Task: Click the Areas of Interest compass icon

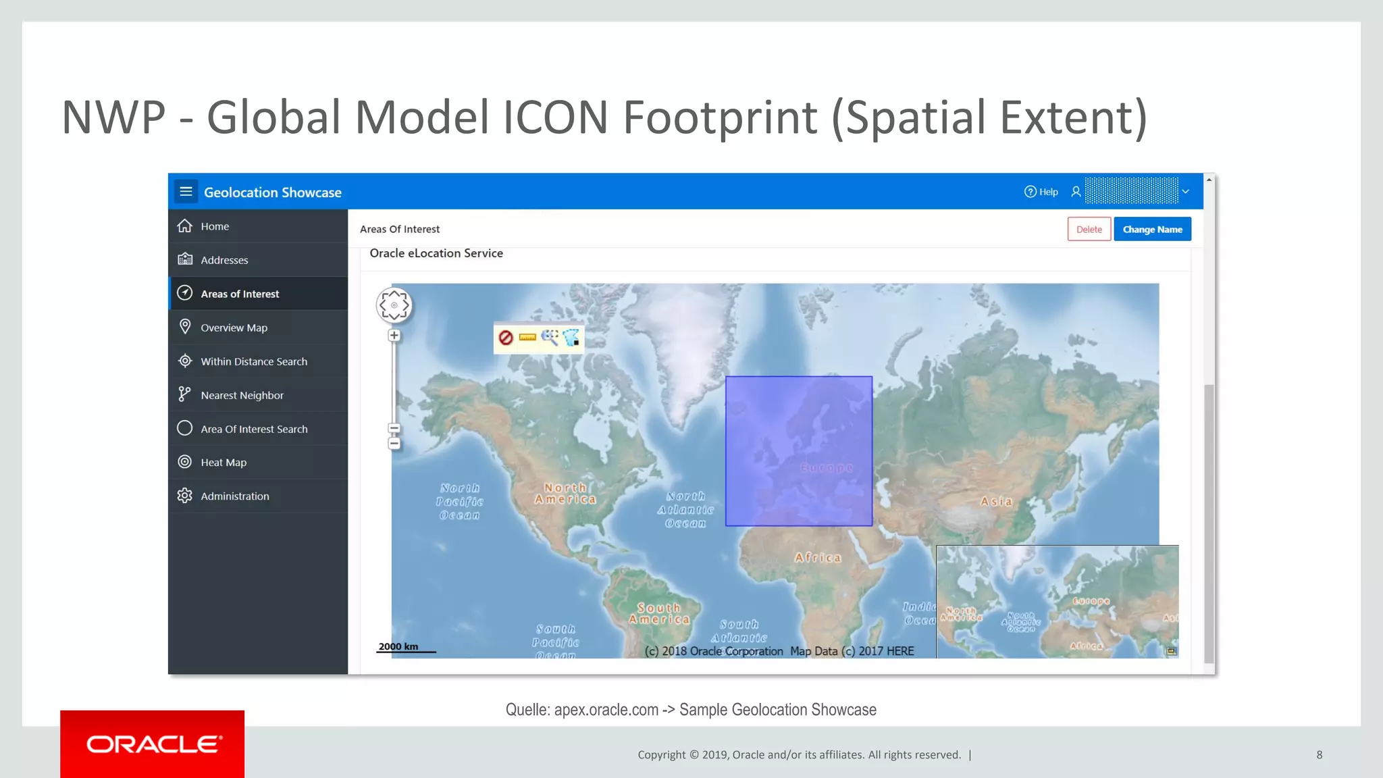Action: (x=185, y=293)
